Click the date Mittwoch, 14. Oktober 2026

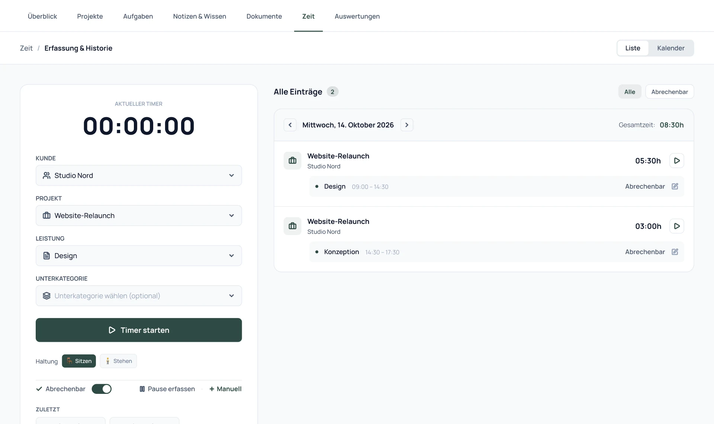pyautogui.click(x=348, y=125)
